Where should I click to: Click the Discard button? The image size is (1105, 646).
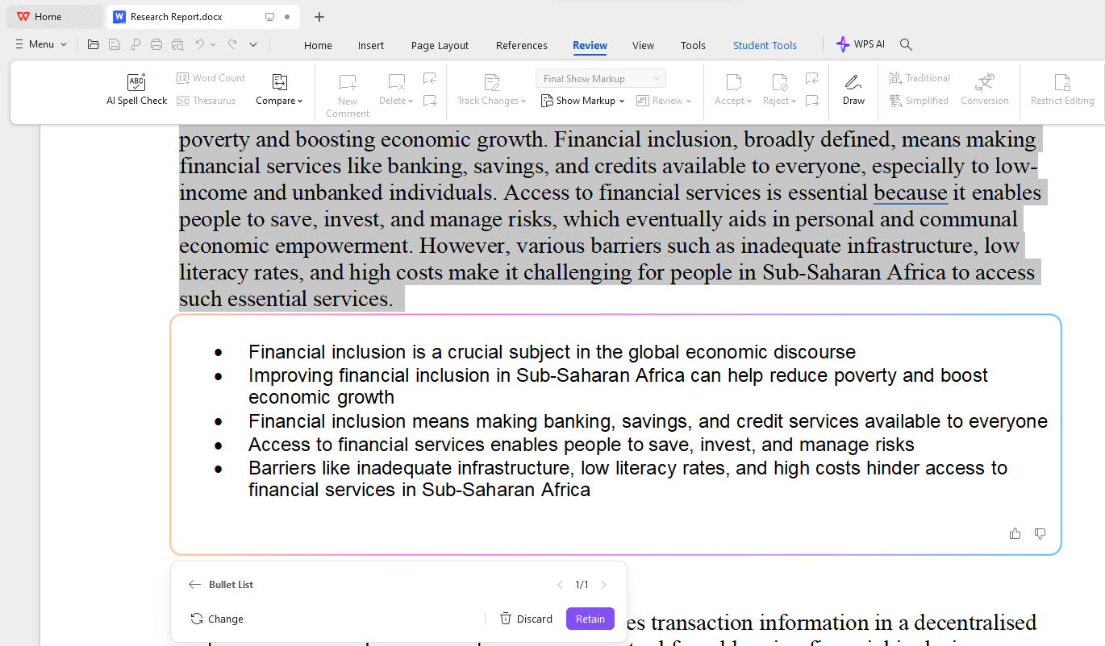tap(526, 619)
